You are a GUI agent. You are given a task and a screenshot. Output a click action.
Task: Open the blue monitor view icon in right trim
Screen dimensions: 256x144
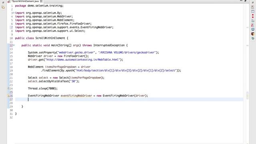[253, 29]
